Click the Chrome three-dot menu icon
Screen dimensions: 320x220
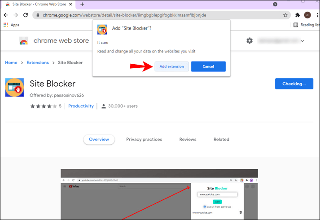pos(317,15)
